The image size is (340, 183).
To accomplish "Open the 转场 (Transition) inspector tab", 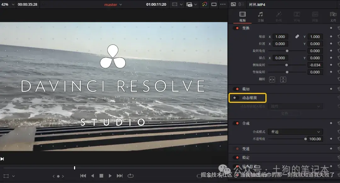I will [297, 17].
